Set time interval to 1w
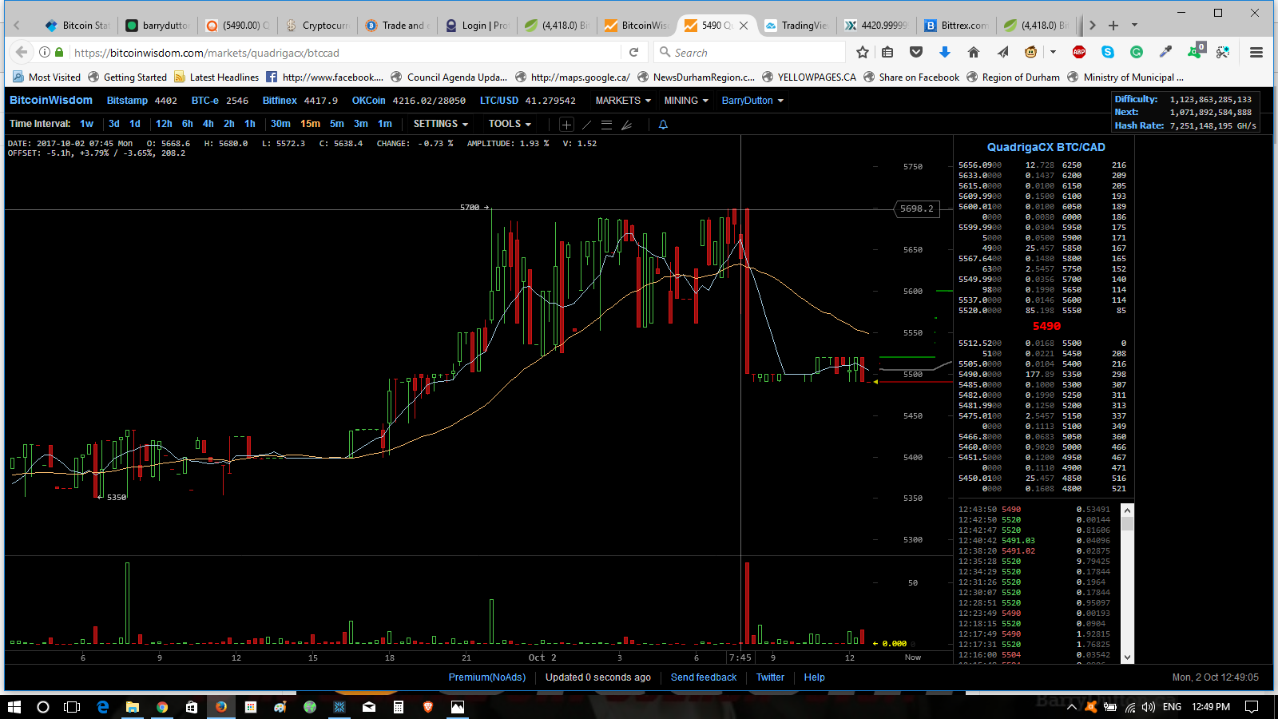Viewport: 1278px width, 719px height. click(87, 124)
